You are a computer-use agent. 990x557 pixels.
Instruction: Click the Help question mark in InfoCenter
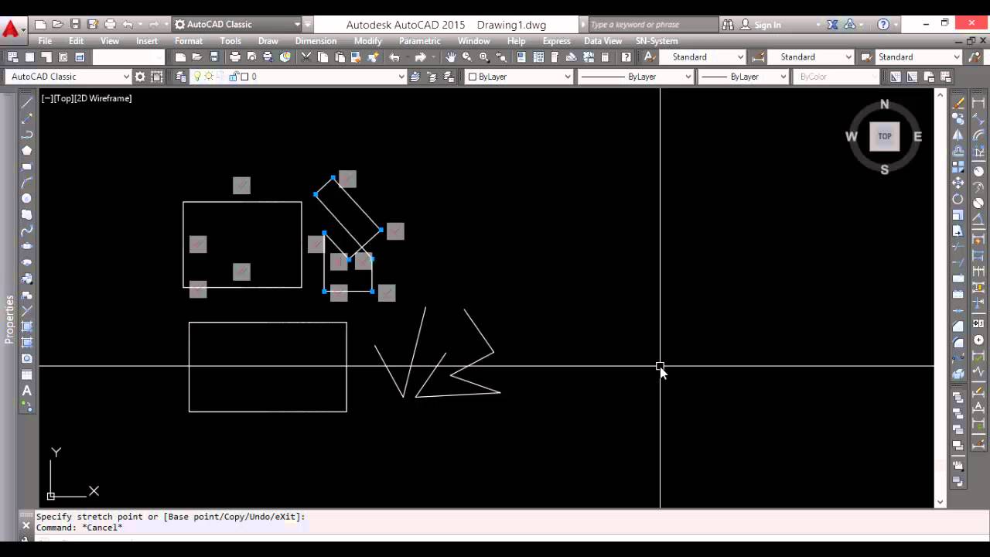pos(883,25)
